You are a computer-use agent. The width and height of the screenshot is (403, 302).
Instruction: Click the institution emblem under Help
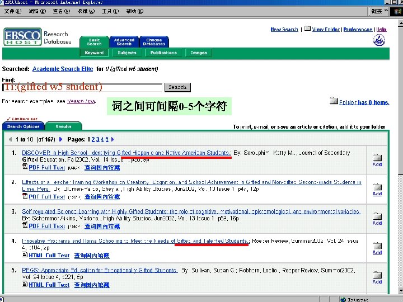[x=379, y=40]
